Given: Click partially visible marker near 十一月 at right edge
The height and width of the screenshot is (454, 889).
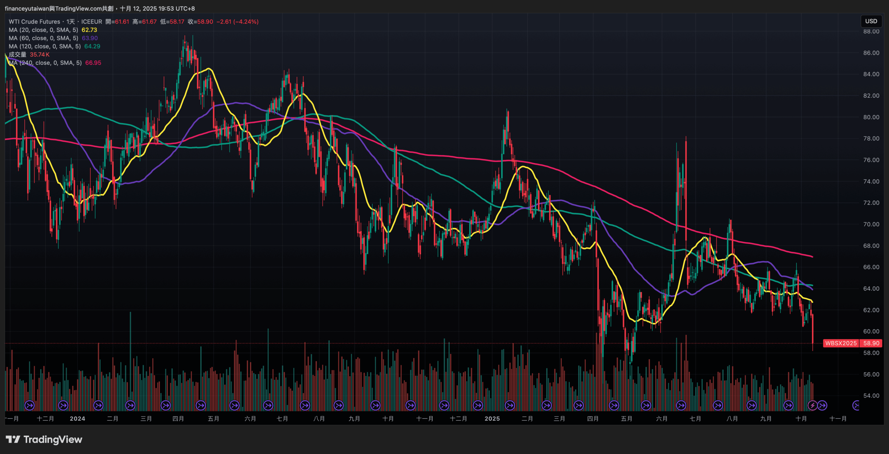Looking at the screenshot, I should [856, 405].
